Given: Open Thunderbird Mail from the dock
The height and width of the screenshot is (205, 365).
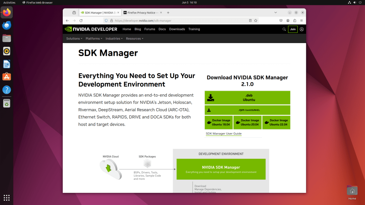Looking at the screenshot, I should [6, 25].
